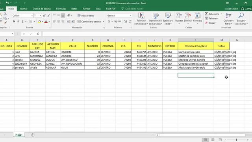Screen dimensions: 252x142
Task: Apply the red font color
Action: tap(46, 21)
